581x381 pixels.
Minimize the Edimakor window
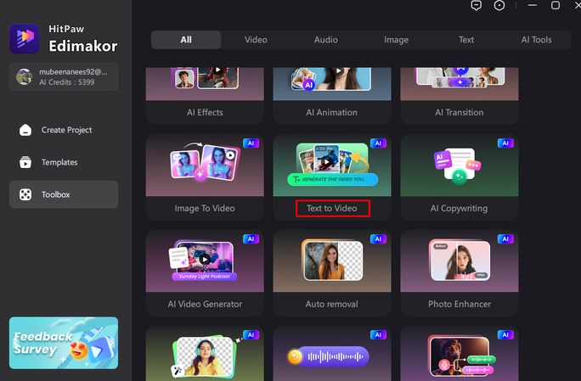533,5
